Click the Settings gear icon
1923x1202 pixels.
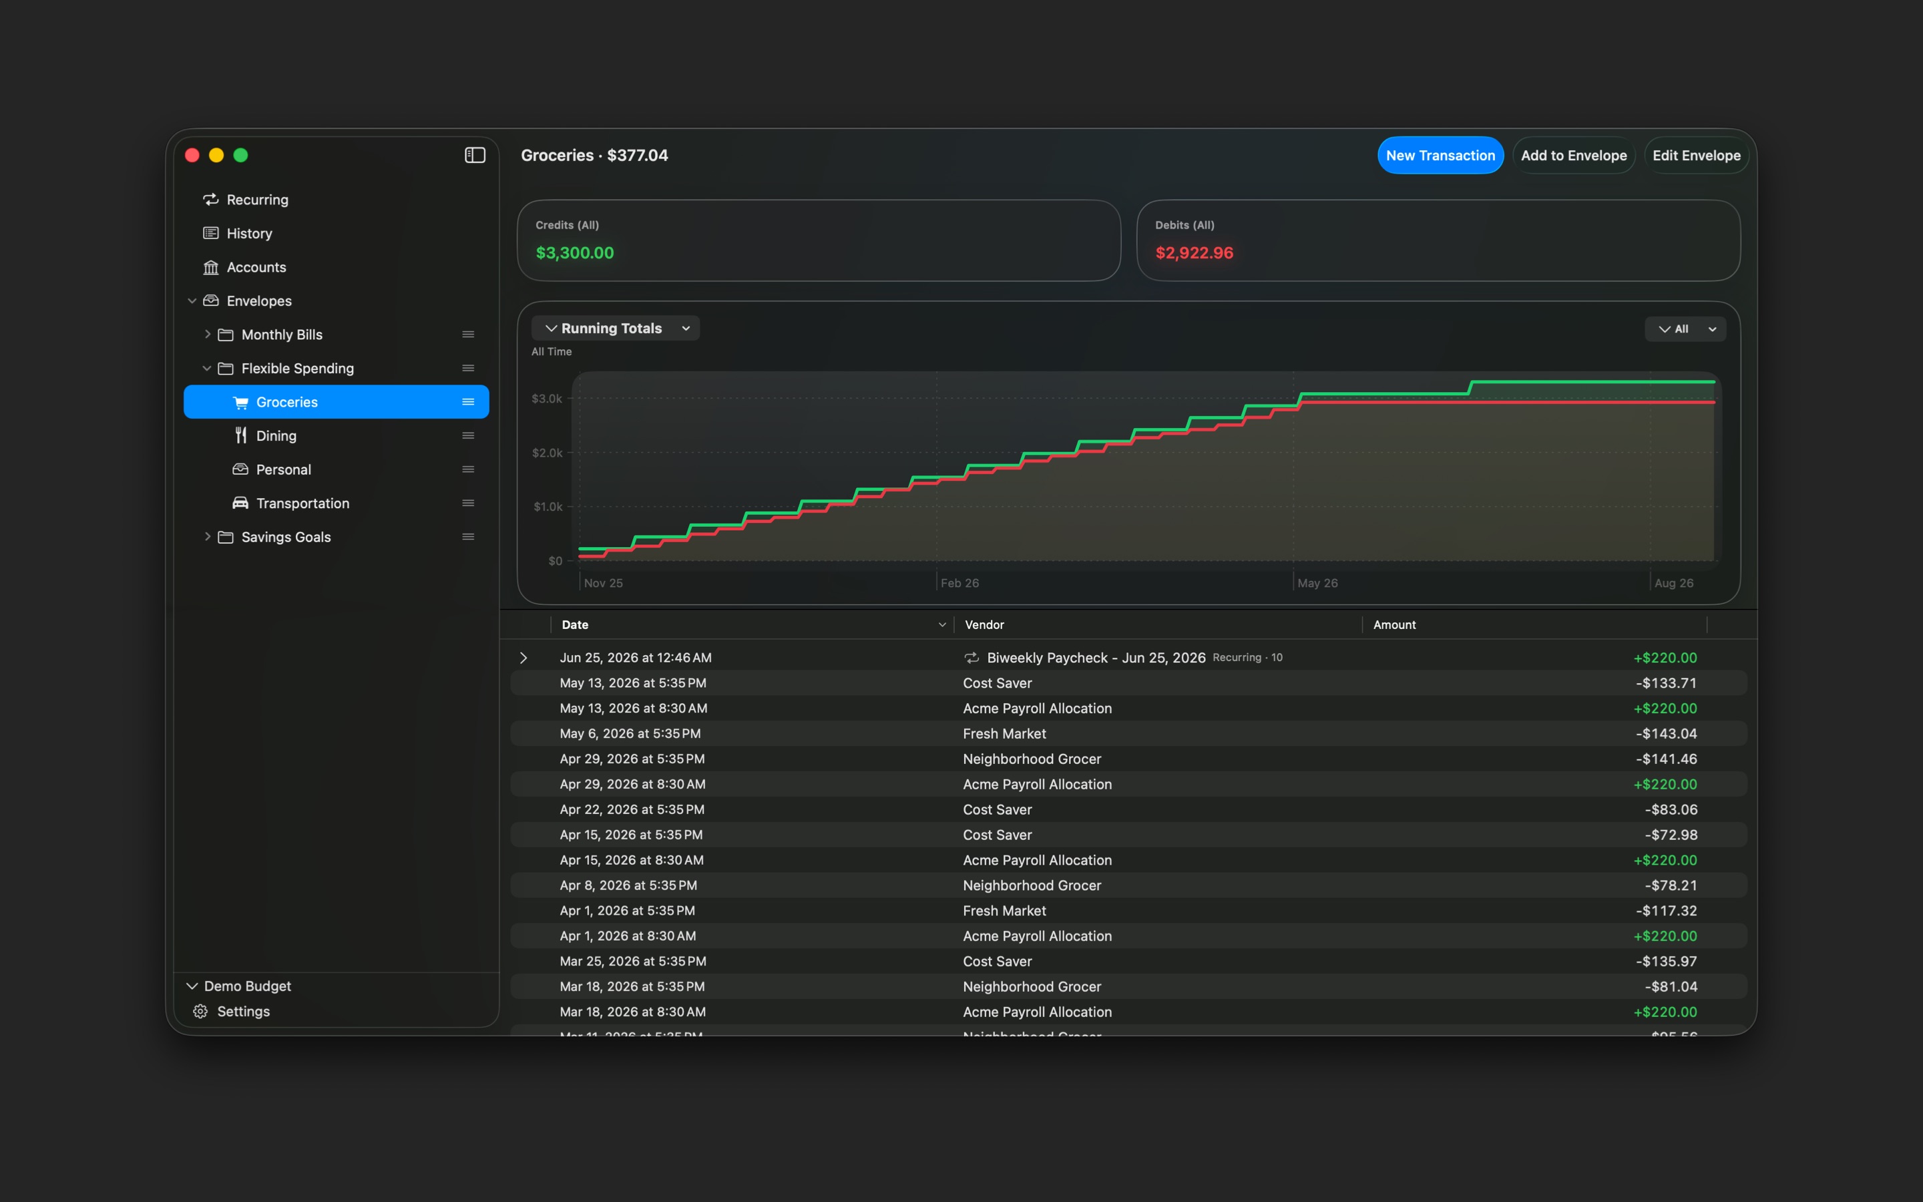coord(200,1011)
